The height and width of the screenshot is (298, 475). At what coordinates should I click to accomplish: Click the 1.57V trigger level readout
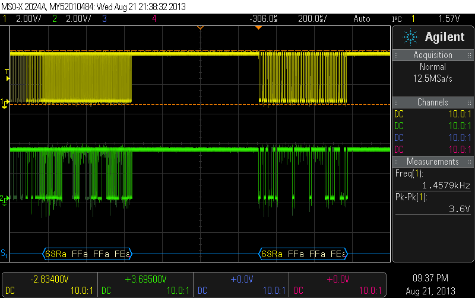click(x=449, y=19)
